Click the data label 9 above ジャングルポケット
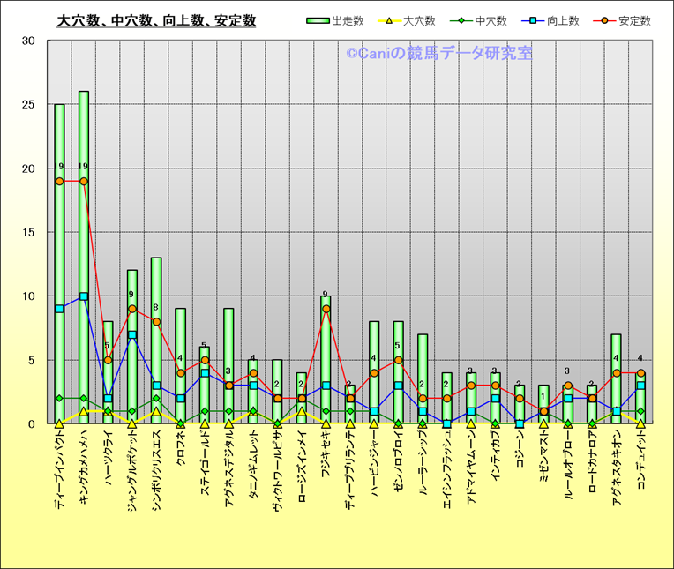 pos(131,295)
